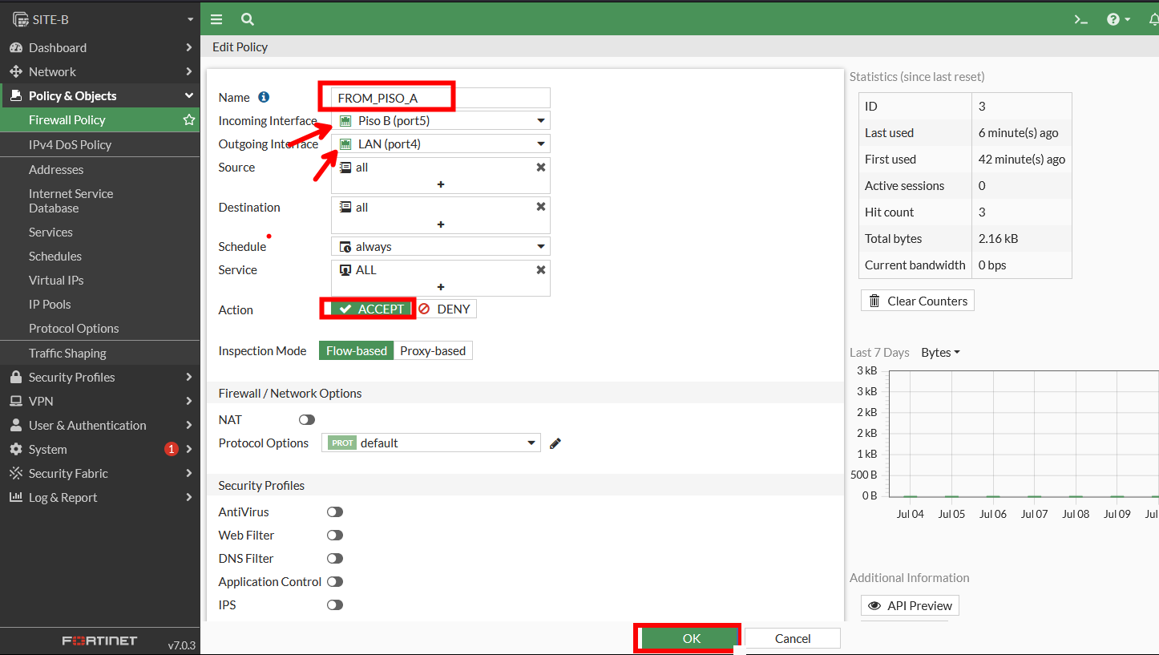The width and height of the screenshot is (1159, 655).
Task: Click the info icon next to Name
Action: click(264, 97)
